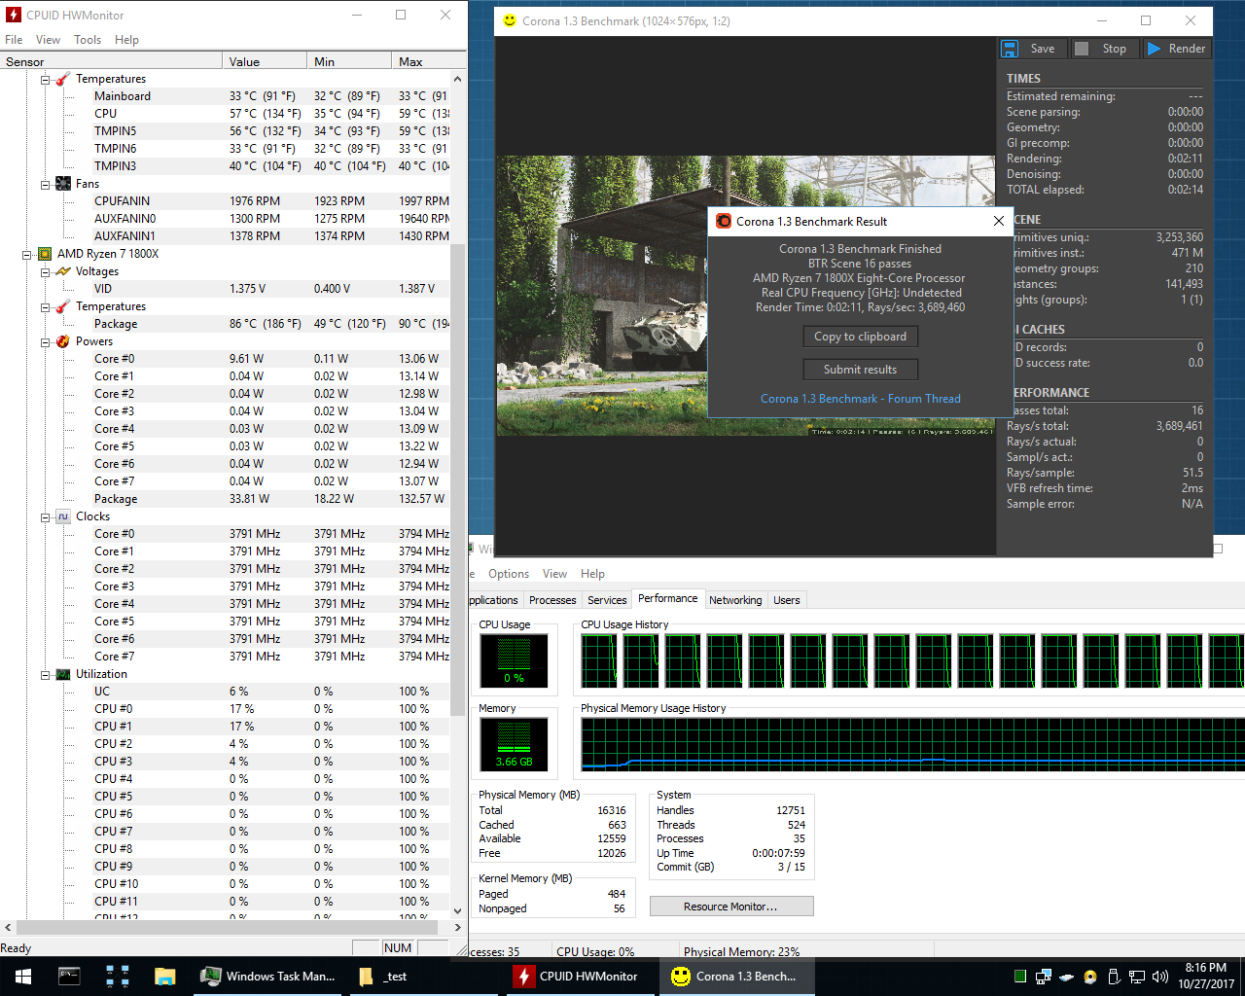Switch to the Users tab in Task Manager
Screen dimensions: 1245x996
[x=787, y=600]
